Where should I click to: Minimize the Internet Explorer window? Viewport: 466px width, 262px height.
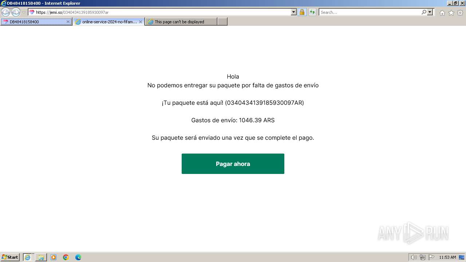(449, 3)
